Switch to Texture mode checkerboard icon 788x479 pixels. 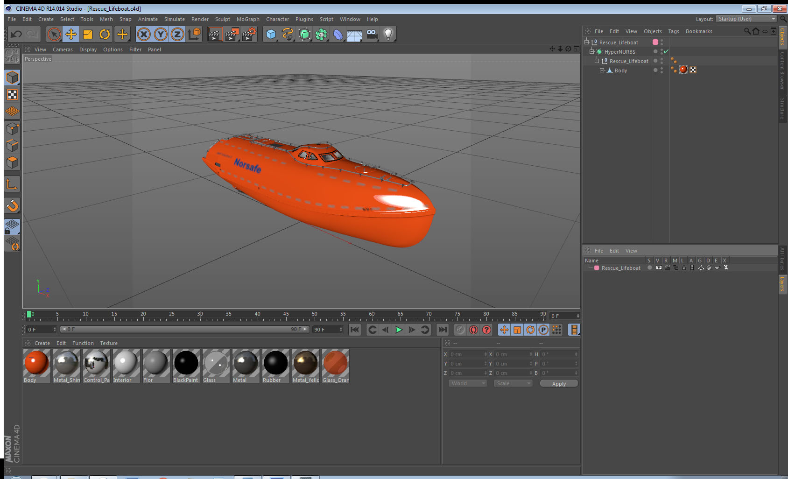[12, 95]
